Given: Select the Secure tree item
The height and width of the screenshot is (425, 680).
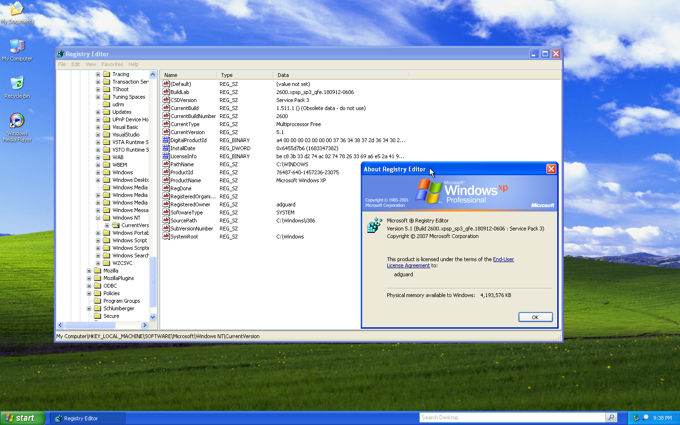Looking at the screenshot, I should pyautogui.click(x=111, y=316).
